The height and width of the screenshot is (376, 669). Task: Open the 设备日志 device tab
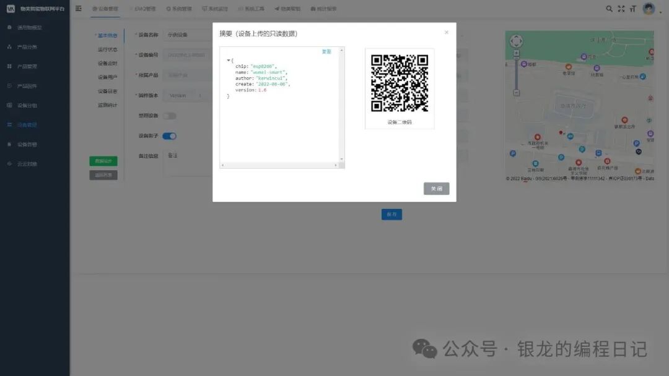click(107, 91)
